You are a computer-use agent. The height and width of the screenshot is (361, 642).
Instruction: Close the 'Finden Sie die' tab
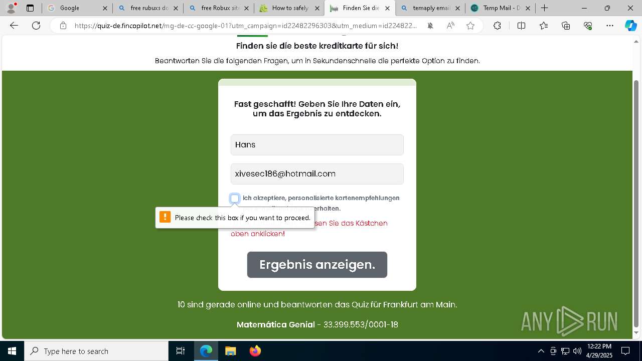pyautogui.click(x=387, y=8)
